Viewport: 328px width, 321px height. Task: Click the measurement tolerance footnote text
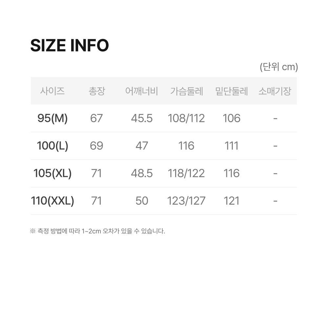(97, 231)
